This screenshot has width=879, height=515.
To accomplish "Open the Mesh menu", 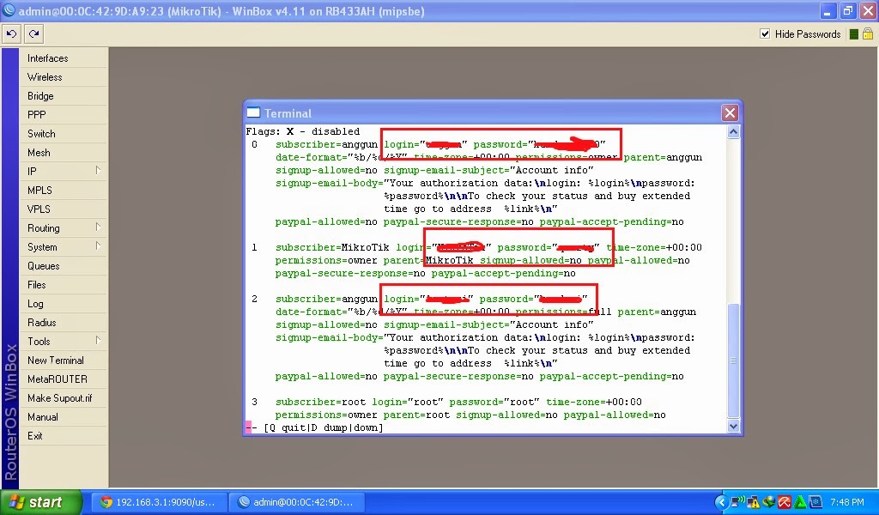I will (64, 153).
